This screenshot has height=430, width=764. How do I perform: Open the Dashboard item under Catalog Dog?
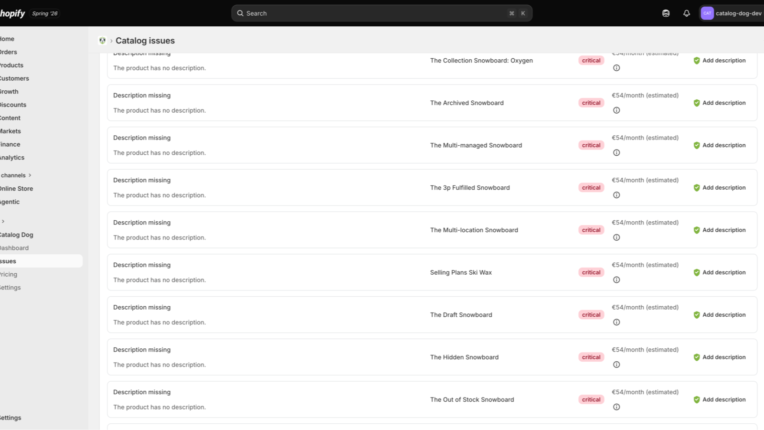[14, 248]
